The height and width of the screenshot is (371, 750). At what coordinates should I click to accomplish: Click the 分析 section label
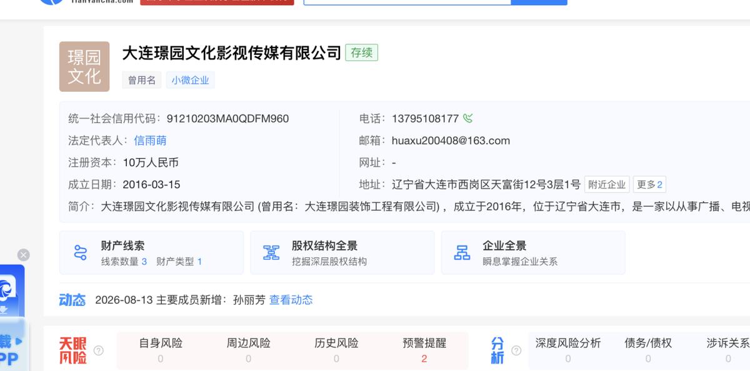point(497,350)
